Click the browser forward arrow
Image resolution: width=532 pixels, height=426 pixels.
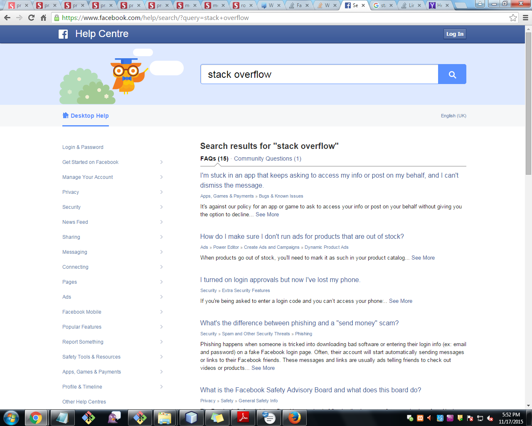coord(19,17)
